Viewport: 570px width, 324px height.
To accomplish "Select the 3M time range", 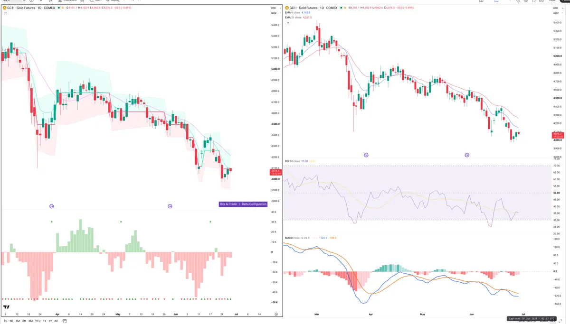I will [x=24, y=321].
